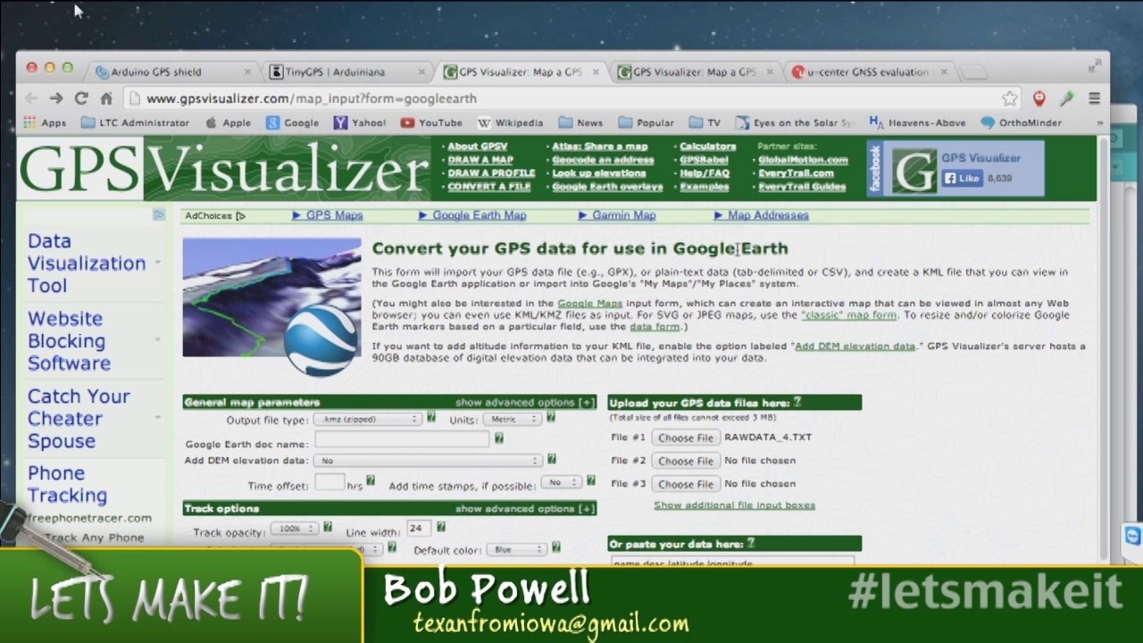Open the Units dropdown set to Metric
This screenshot has height=643, width=1143.
tap(513, 419)
